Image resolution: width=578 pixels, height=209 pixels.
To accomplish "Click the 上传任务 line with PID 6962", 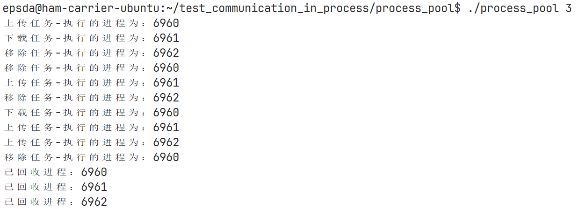I will 91,142.
